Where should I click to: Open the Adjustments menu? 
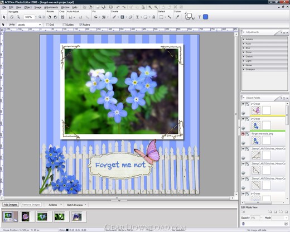pos(51,7)
